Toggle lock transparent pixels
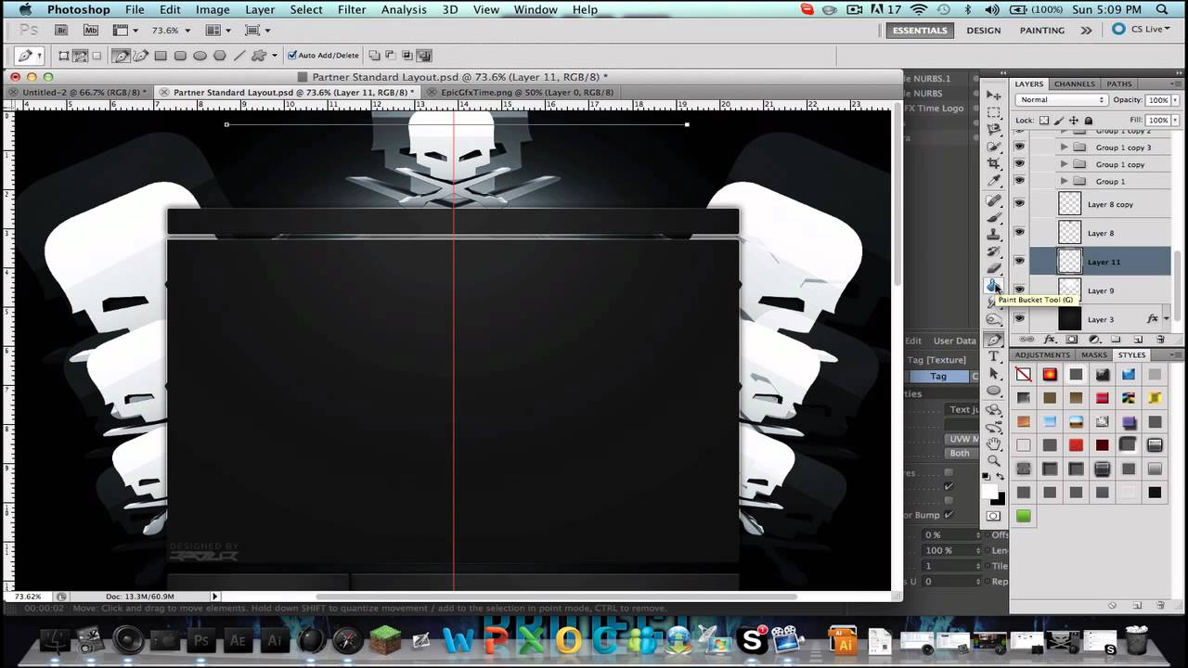 click(1044, 121)
